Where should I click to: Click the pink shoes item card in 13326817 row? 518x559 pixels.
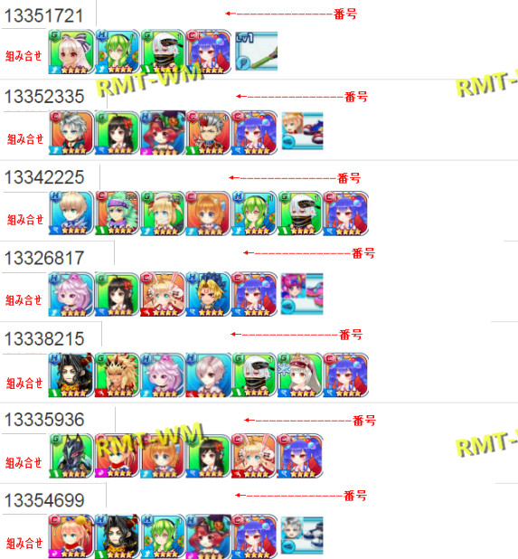click(x=302, y=294)
